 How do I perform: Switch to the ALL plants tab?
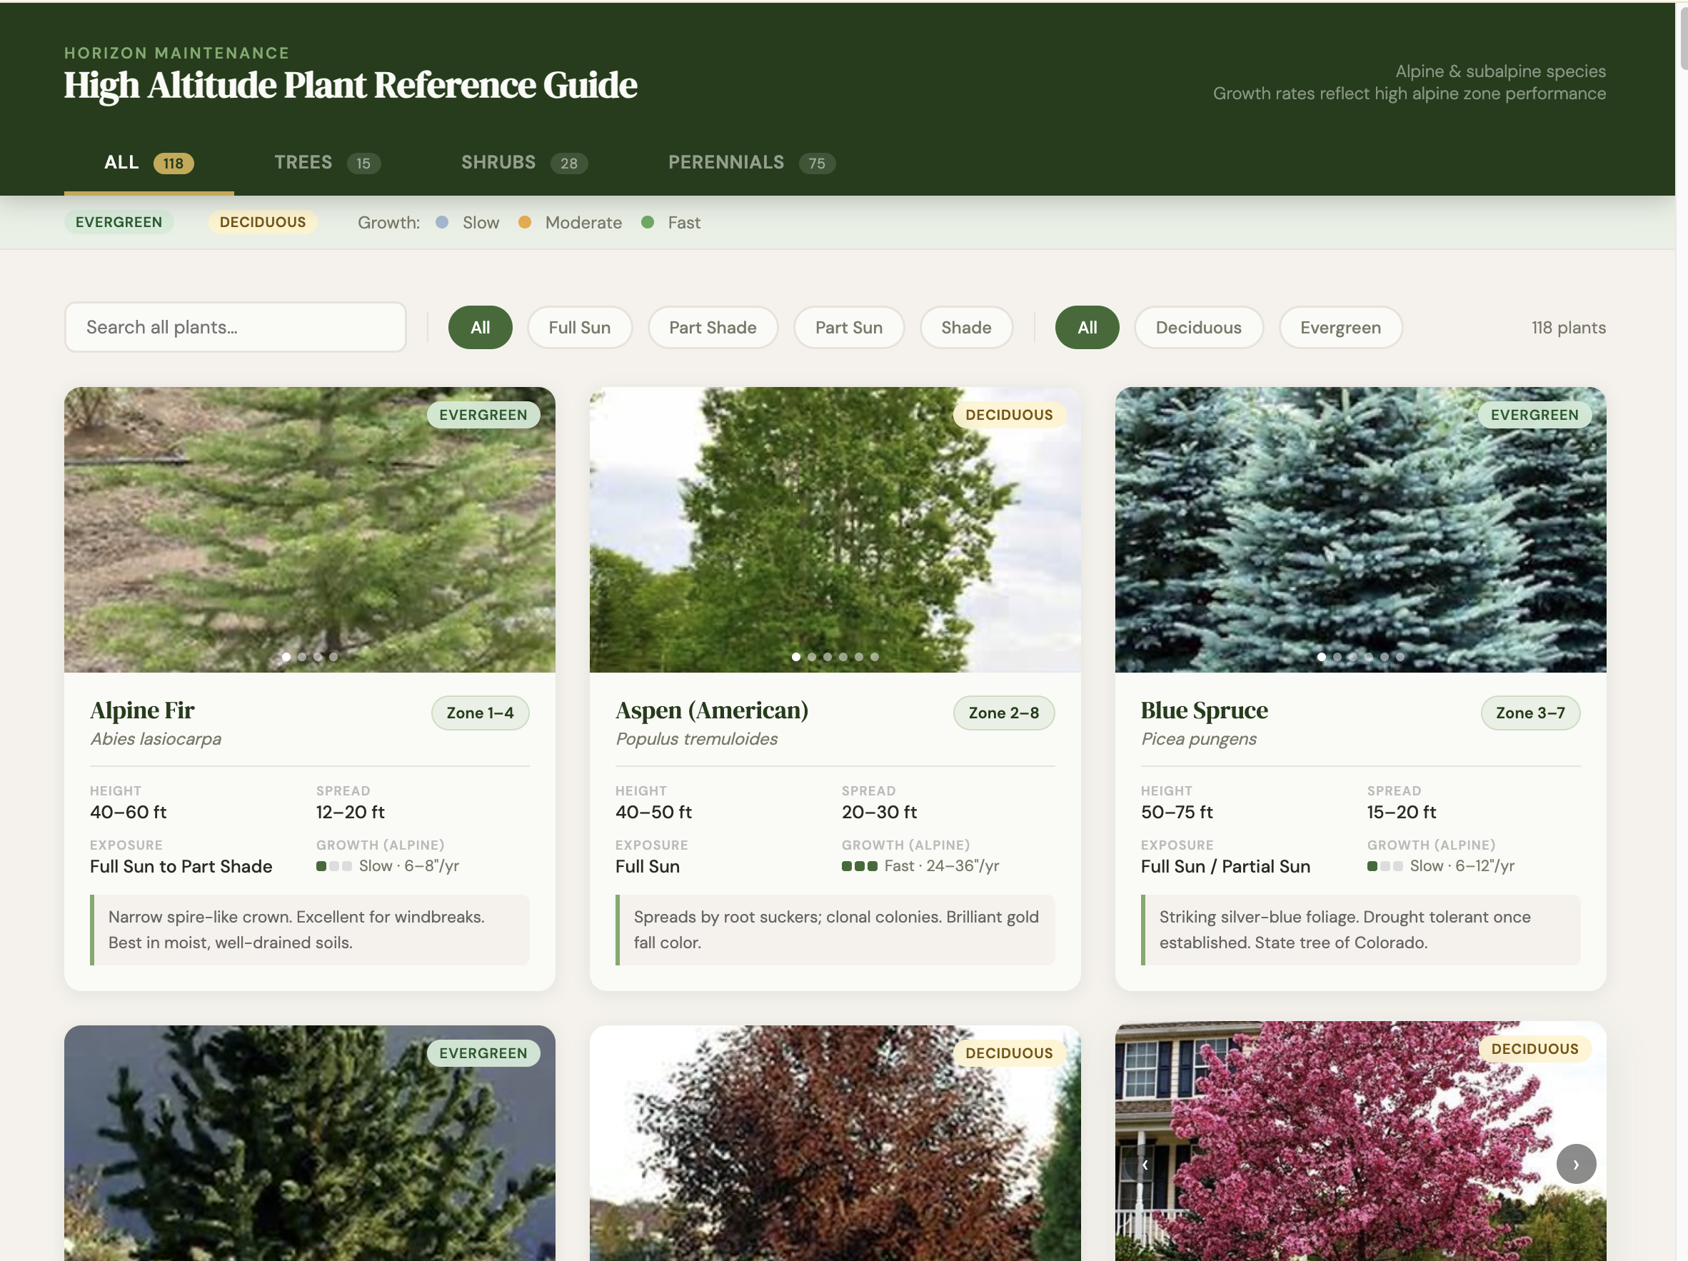coord(149,163)
